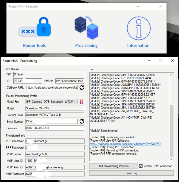Open Information circle icon in Launcher
The width and height of the screenshot is (179, 182).
coord(139,28)
